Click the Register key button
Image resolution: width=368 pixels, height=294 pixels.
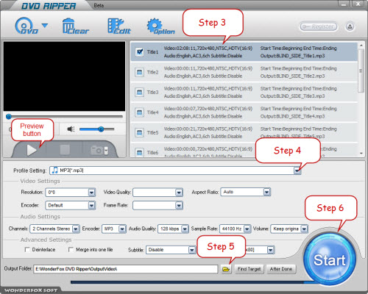(x=319, y=26)
